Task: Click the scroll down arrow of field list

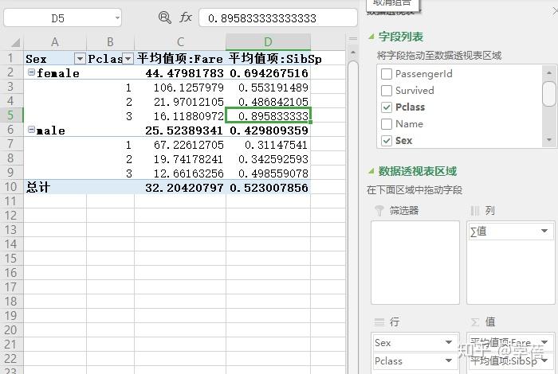Action: [549, 140]
